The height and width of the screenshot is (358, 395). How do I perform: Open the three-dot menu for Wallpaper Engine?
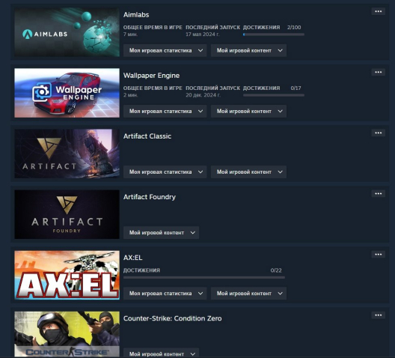(378, 72)
